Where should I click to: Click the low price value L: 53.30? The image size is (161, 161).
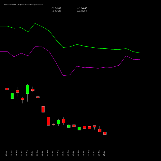(x=82, y=11)
